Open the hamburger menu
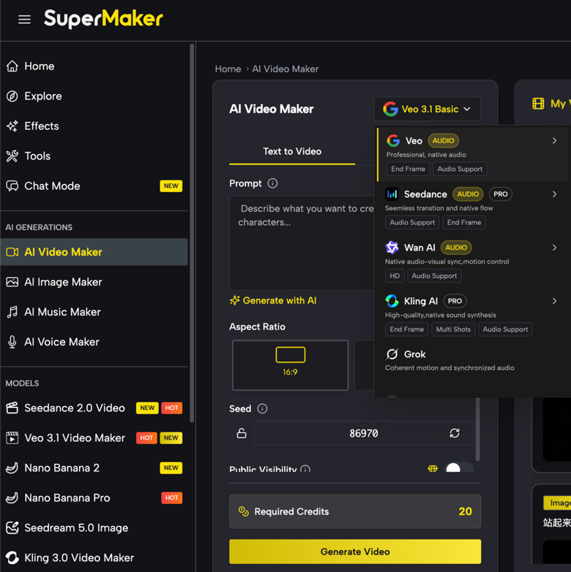The image size is (571, 572). [24, 19]
